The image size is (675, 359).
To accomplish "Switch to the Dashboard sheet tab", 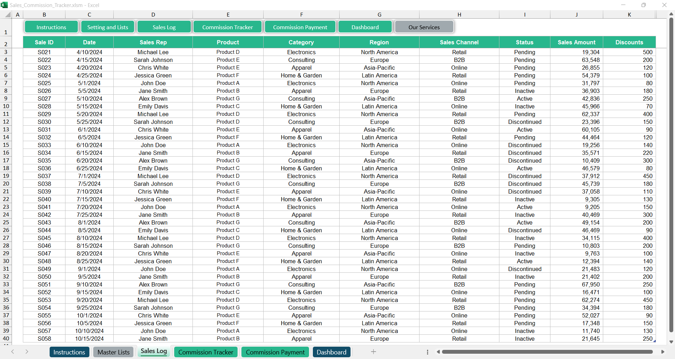I will 331,352.
